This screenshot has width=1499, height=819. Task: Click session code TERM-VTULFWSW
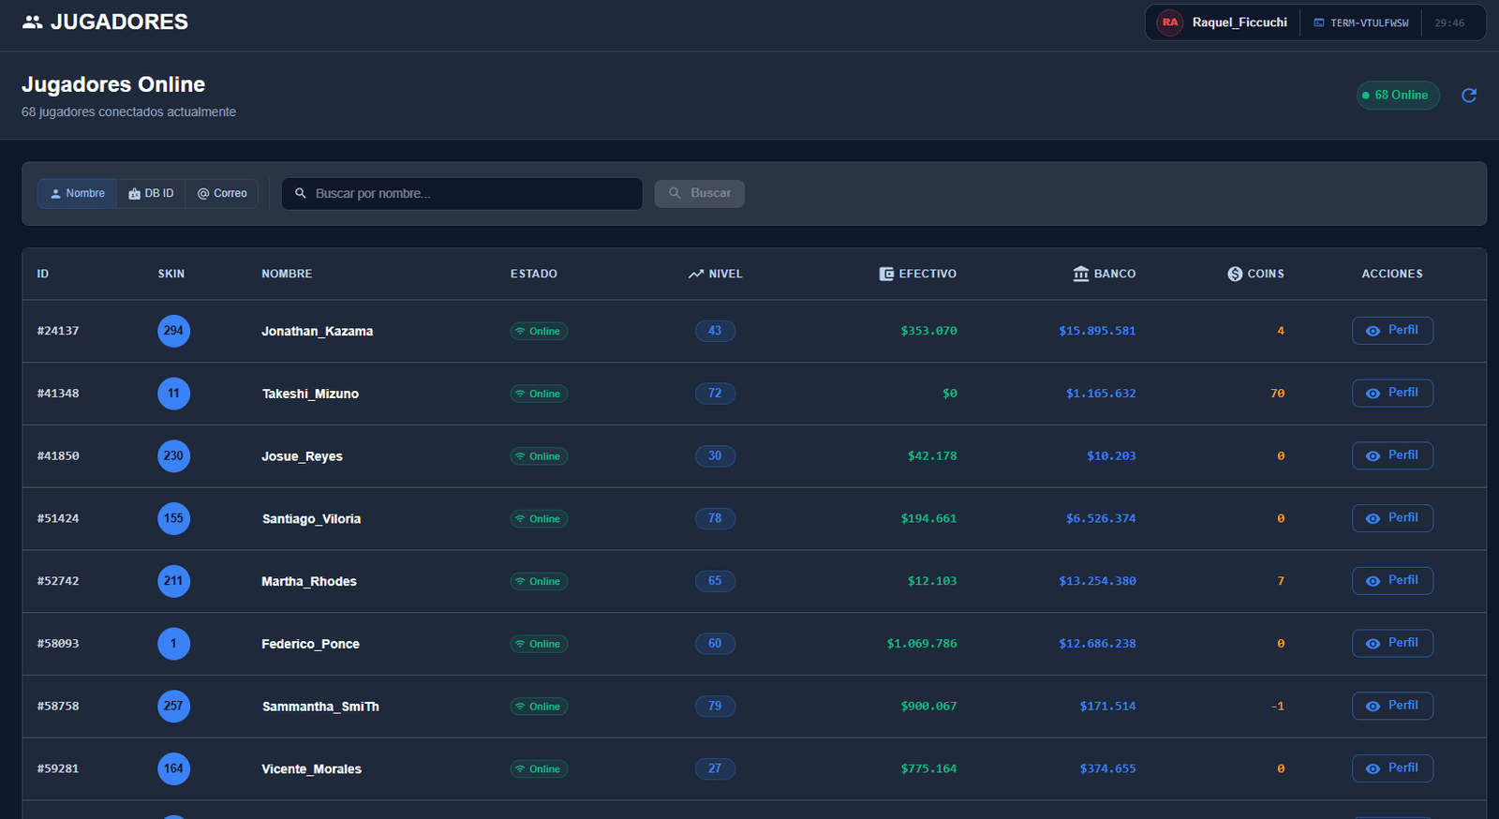tap(1370, 22)
